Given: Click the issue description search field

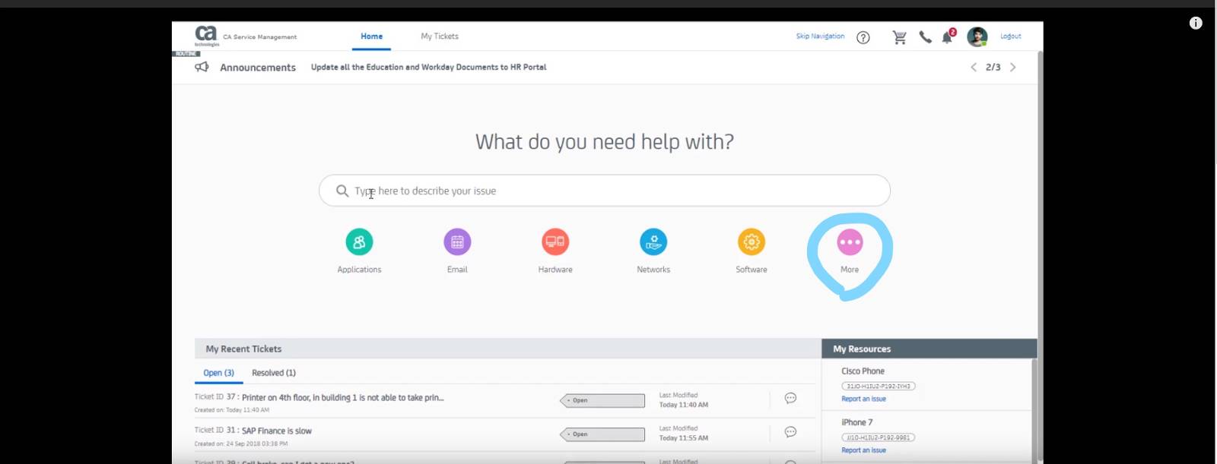Looking at the screenshot, I should click(605, 191).
